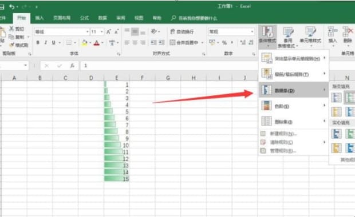Click the text orientation icon
The image size is (355, 217).
pyautogui.click(x=154, y=31)
